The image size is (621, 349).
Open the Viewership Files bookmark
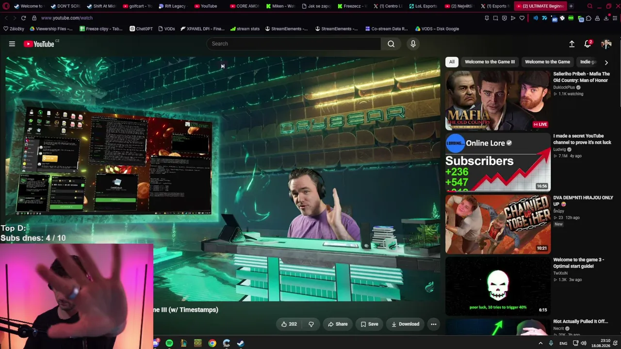(51, 29)
